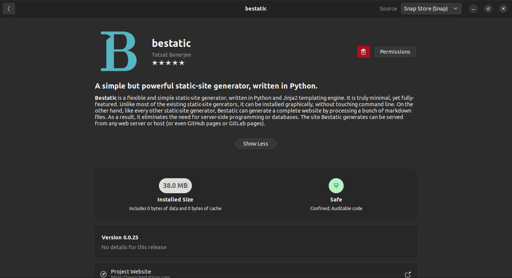Viewport: 512px width, 278px height.
Task: Click the red uninstall trash icon
Action: coord(363,52)
